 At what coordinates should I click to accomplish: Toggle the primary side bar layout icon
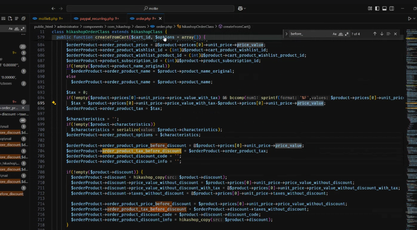tap(377, 8)
